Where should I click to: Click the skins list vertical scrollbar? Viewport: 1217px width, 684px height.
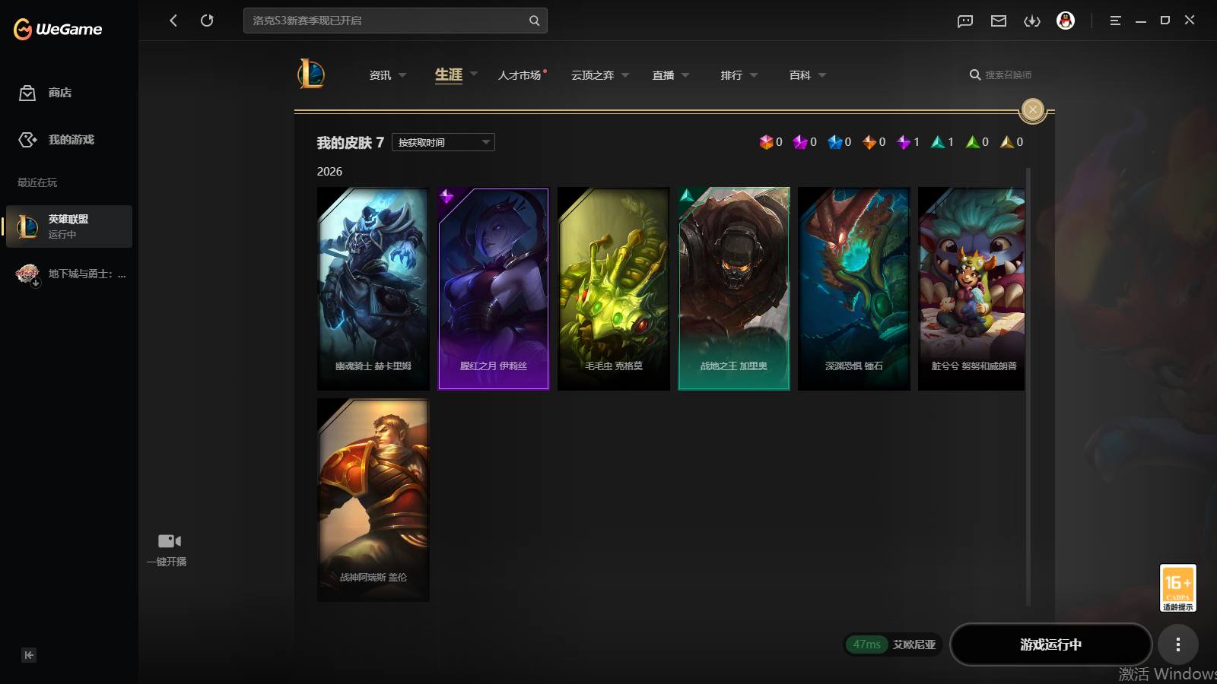tap(1028, 388)
